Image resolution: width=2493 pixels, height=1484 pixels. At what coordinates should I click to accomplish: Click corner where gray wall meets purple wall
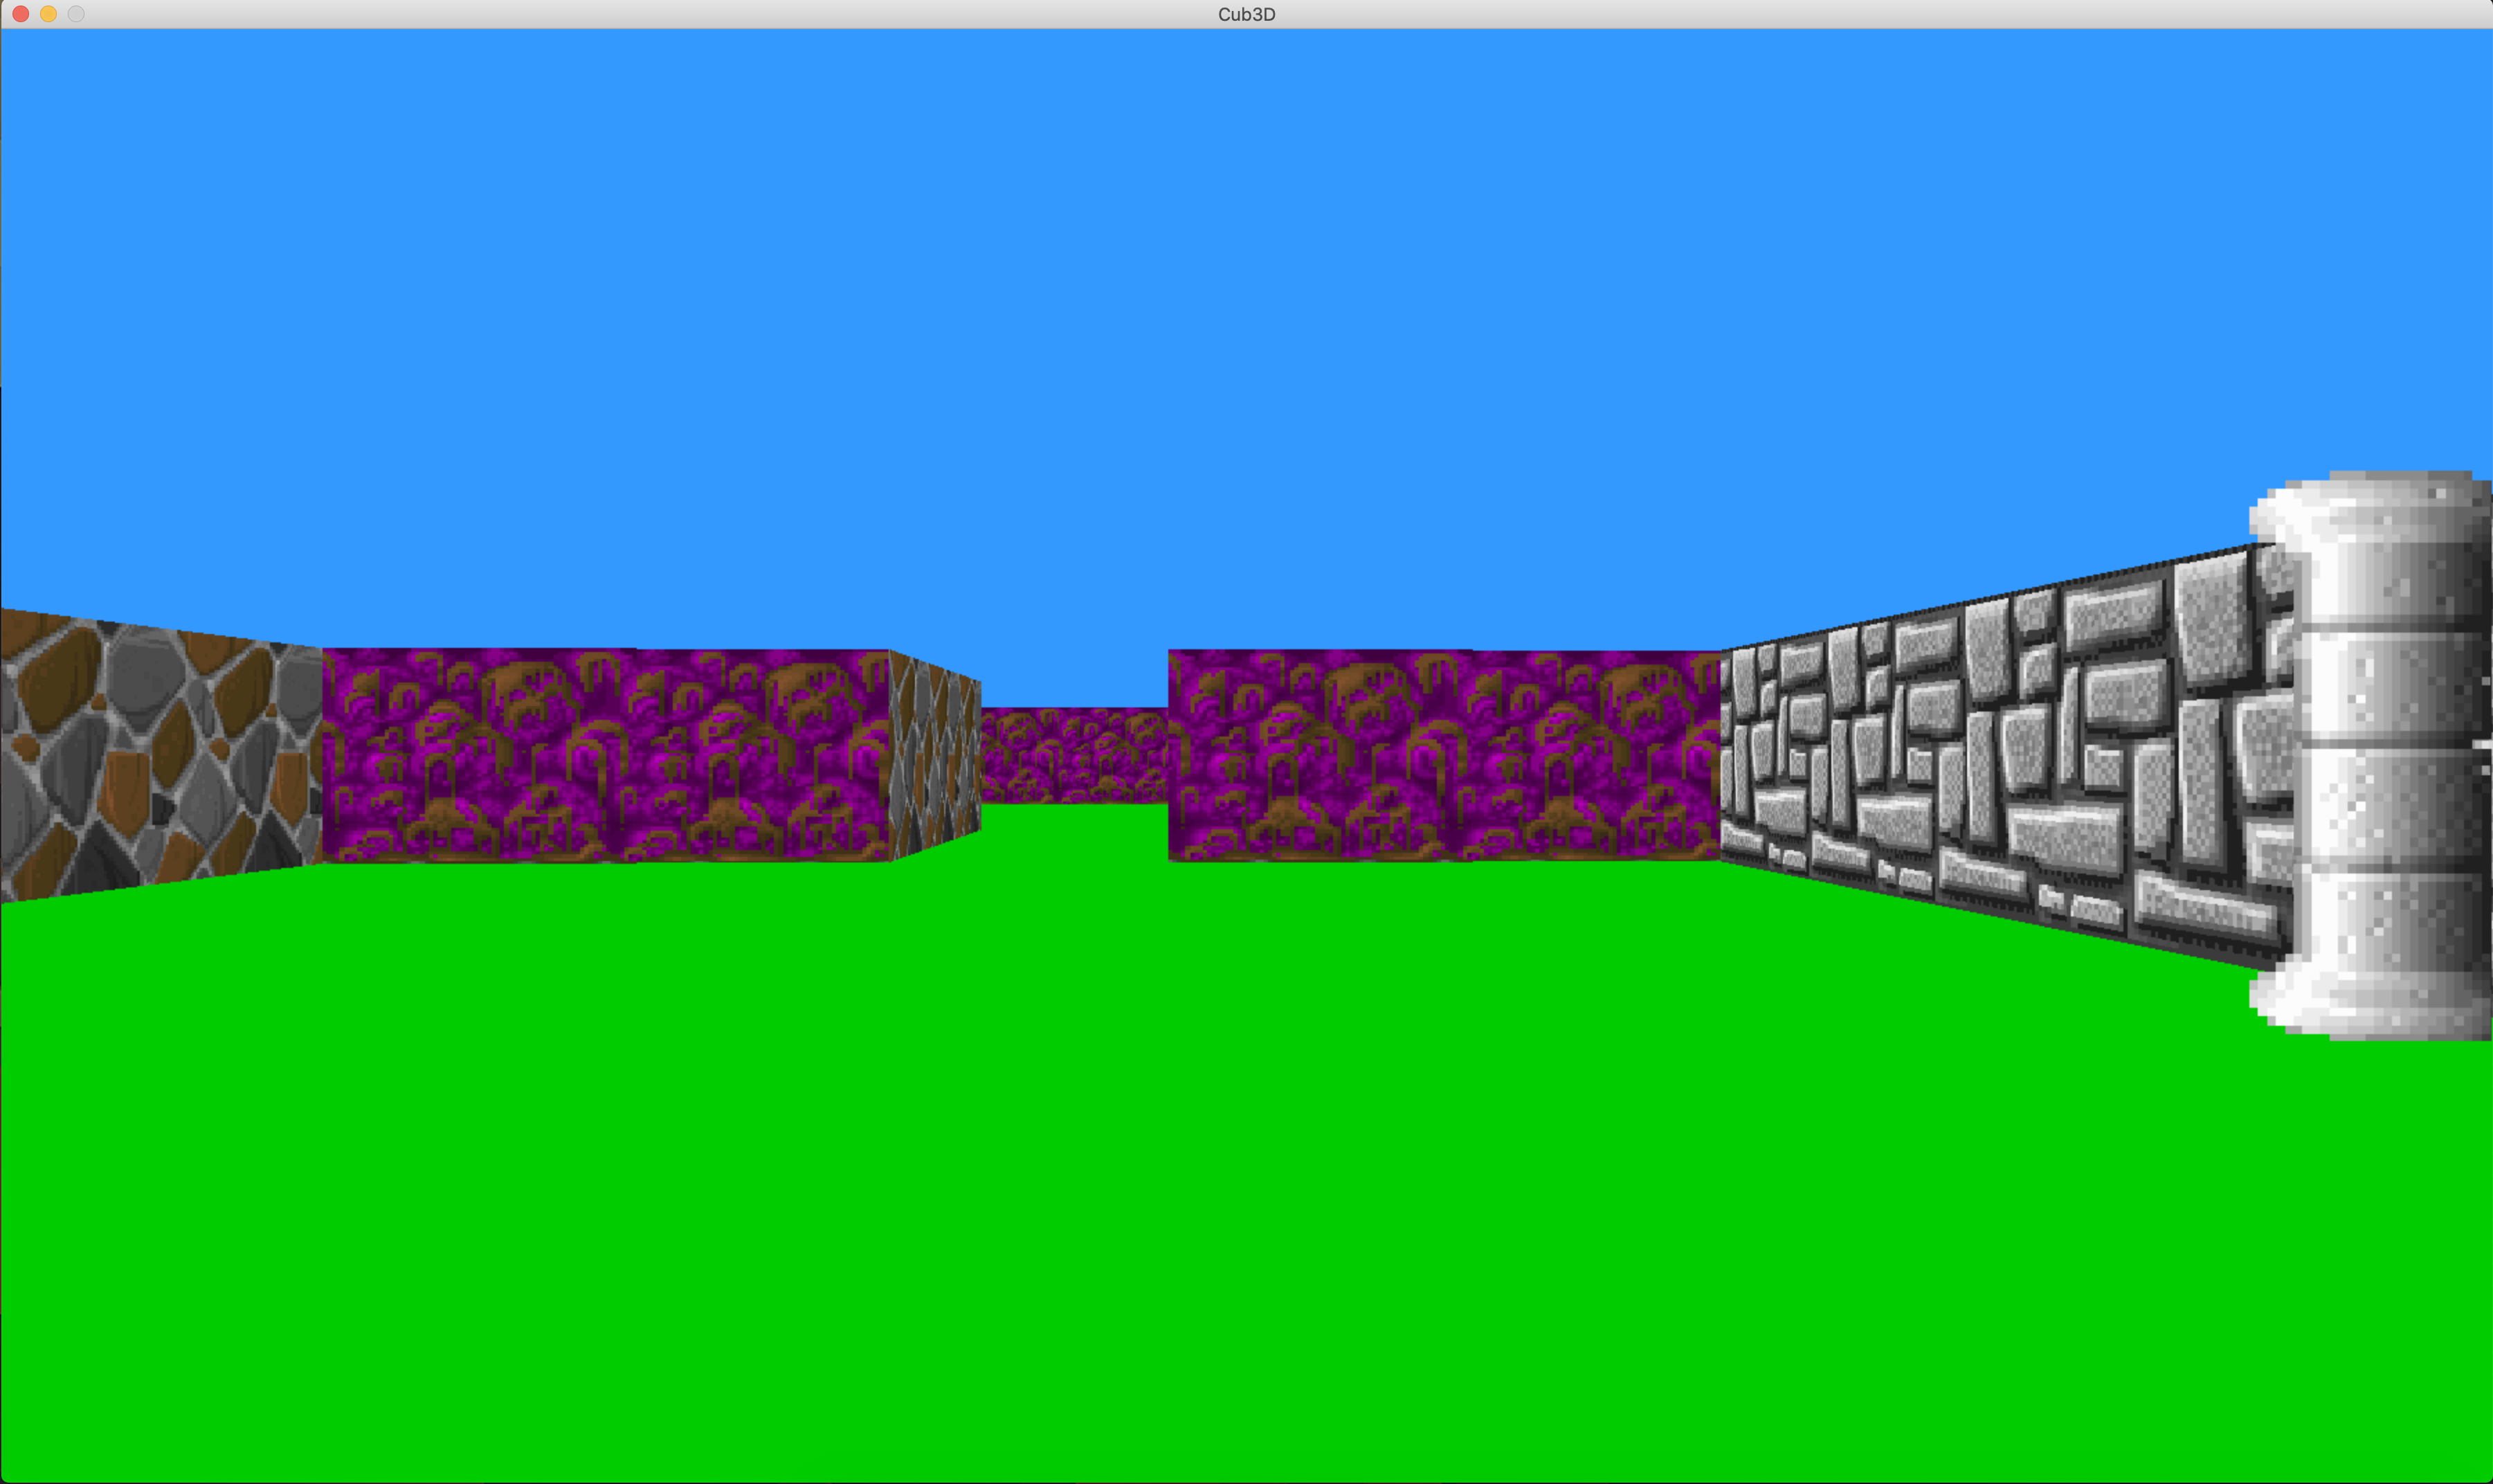point(1721,756)
